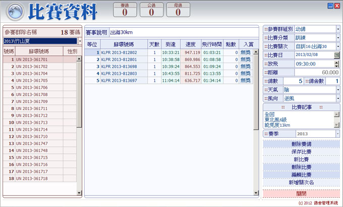
Task: Click the 關閉 button
Action: [301, 194]
